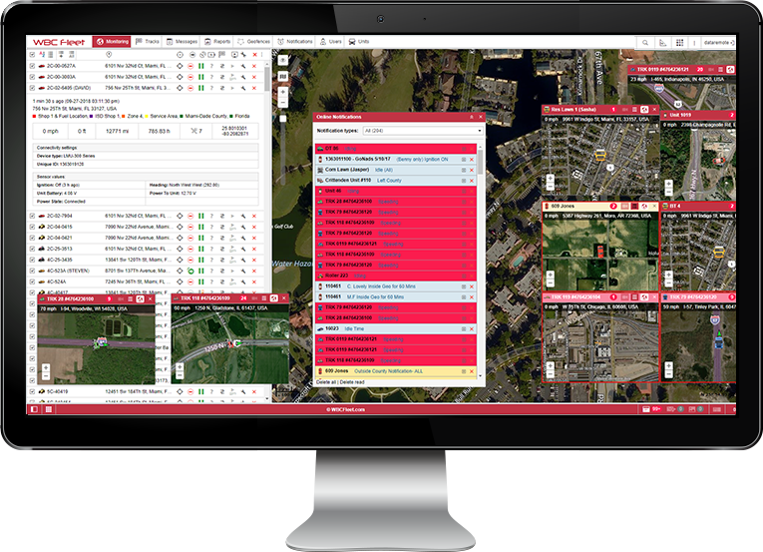Click the search magnifier icon in top bar
Screen dimensions: 763x552
click(x=645, y=43)
